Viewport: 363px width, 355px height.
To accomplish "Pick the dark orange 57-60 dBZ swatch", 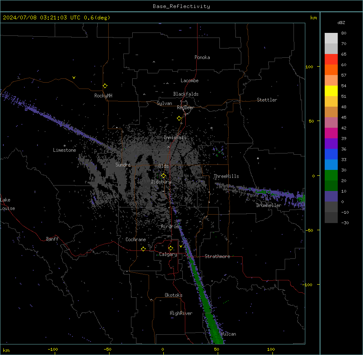I will [x=331, y=70].
